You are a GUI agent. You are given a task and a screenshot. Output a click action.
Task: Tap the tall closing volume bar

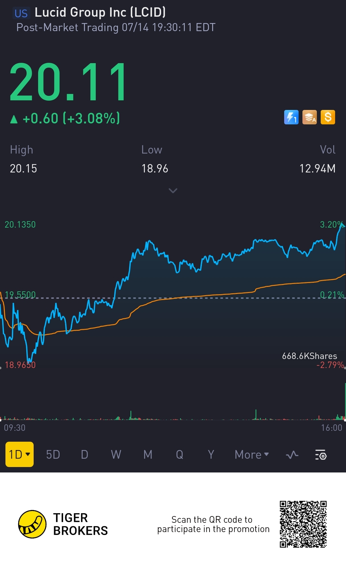[x=345, y=401]
